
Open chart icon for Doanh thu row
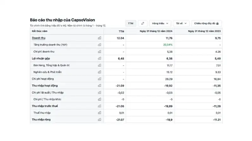click(100, 38)
